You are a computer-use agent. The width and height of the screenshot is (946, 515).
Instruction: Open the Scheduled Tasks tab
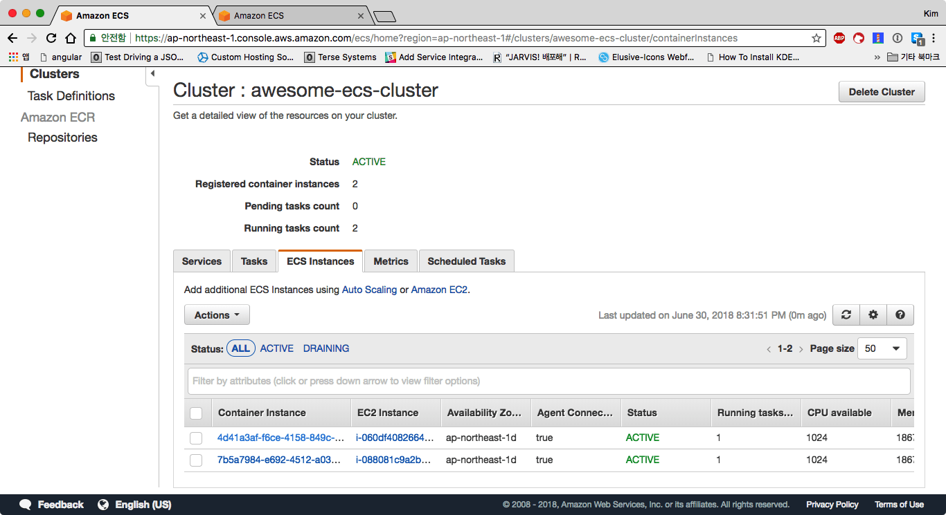tap(466, 261)
